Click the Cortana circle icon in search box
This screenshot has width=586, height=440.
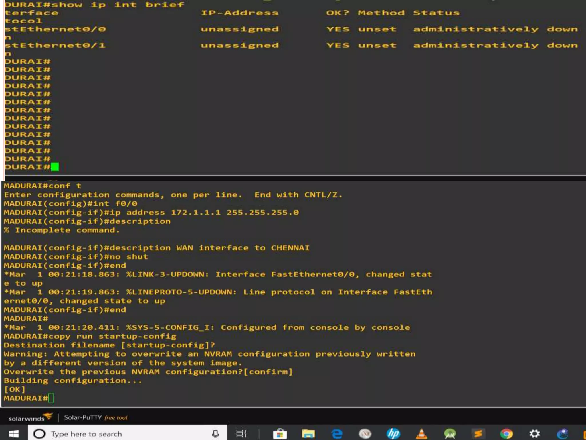coord(39,434)
